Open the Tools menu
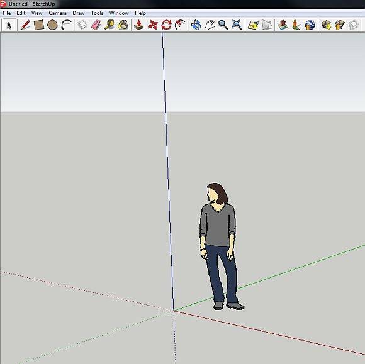Image resolution: width=365 pixels, height=364 pixels. tap(97, 13)
